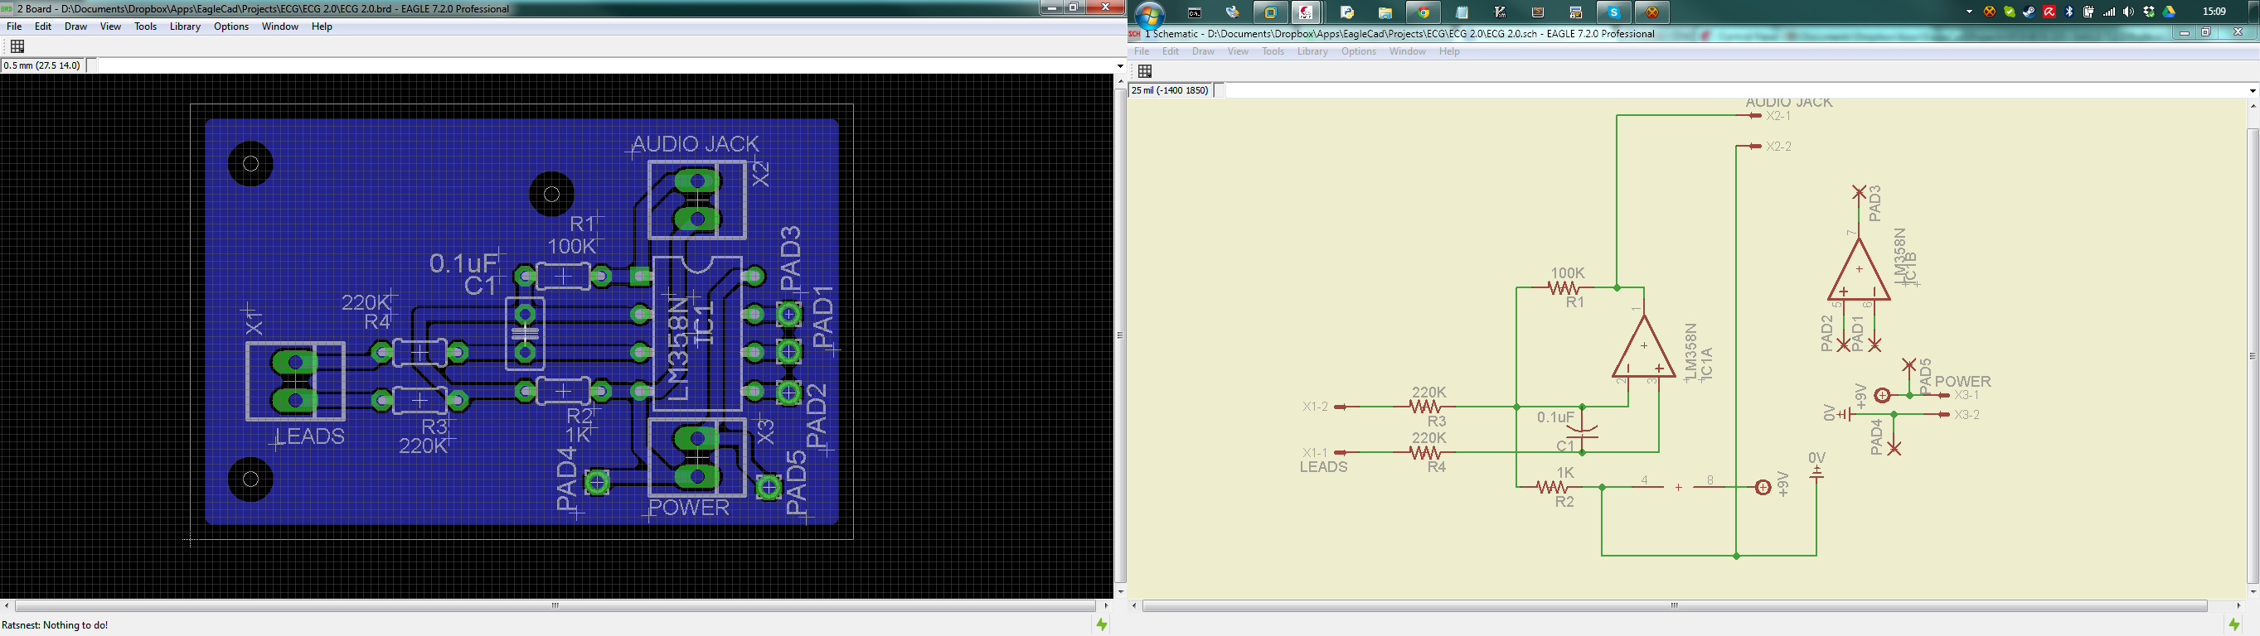2260x636 pixels.
Task: Open the volume speaker tray icon
Action: pos(2128,12)
